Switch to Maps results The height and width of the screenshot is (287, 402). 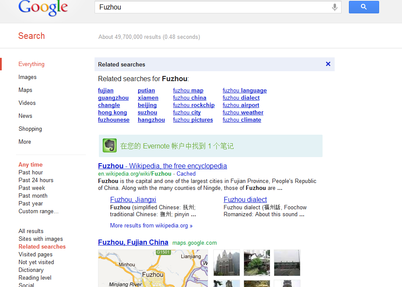tap(25, 90)
